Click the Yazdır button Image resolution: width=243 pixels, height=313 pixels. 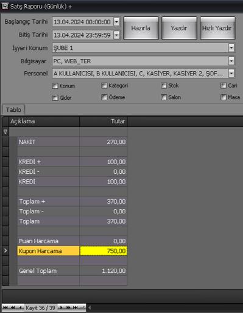179,28
